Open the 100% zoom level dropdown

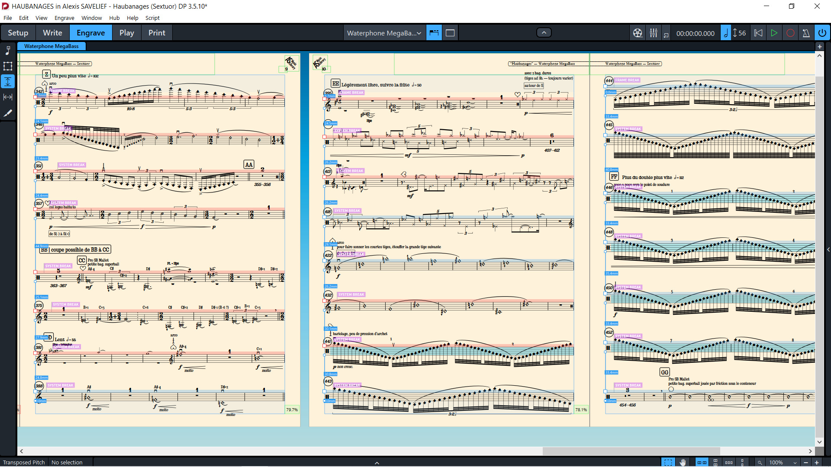pos(783,462)
